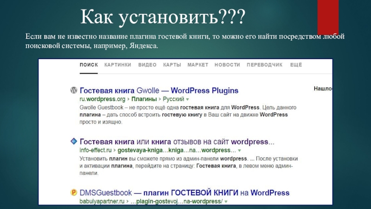Screen dimensions: 371x209
Task: Click the ru.wordpress.org domain link
Action: pos(102,99)
